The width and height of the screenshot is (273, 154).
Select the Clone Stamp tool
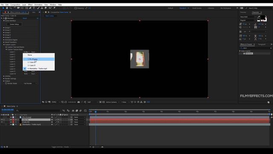pyautogui.click(x=42, y=8)
